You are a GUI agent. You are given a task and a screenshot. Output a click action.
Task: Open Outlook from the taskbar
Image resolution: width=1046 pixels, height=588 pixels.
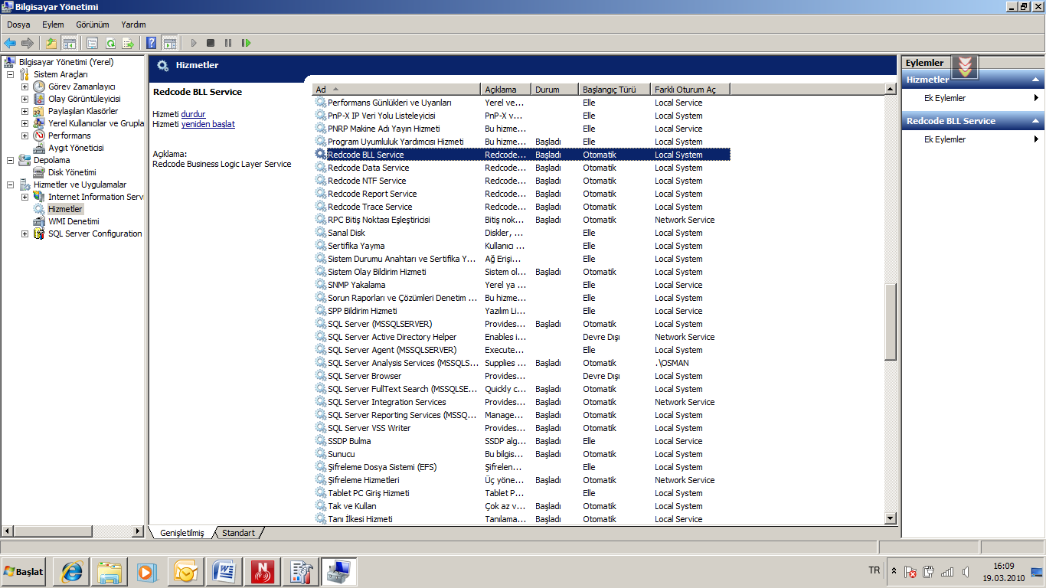tap(187, 572)
